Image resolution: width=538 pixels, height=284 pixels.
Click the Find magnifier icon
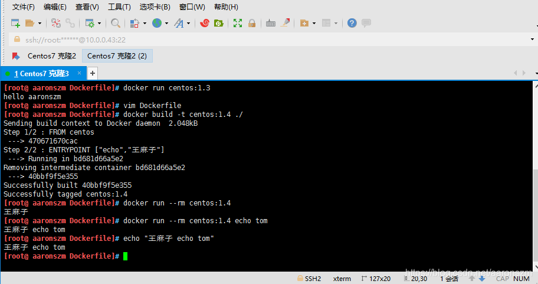click(116, 23)
